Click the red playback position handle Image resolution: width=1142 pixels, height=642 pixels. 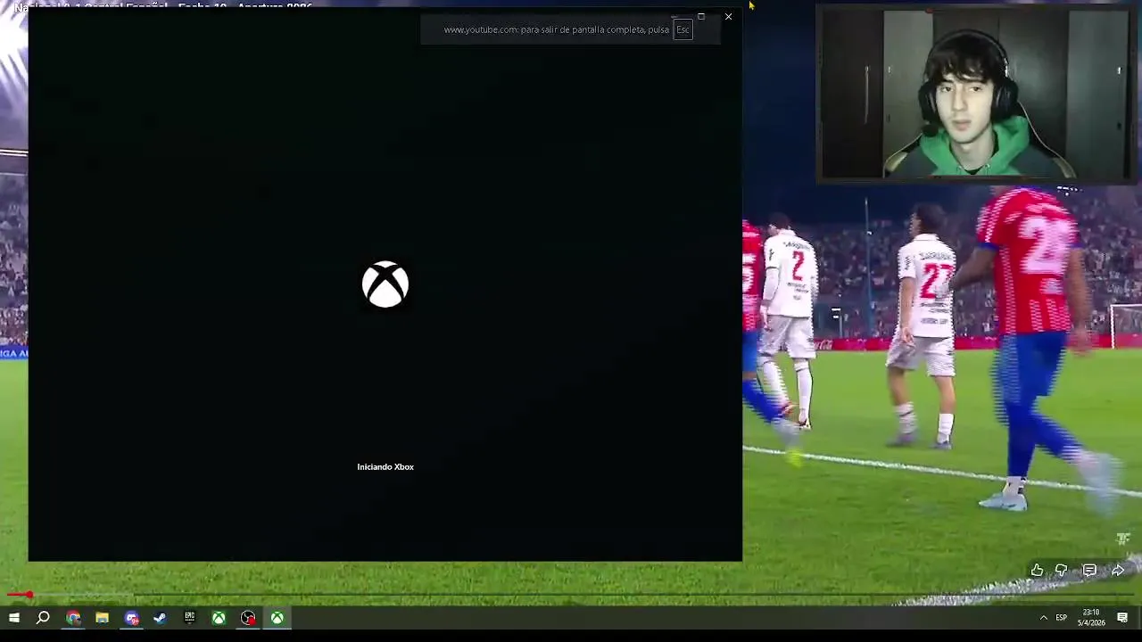[x=29, y=595]
